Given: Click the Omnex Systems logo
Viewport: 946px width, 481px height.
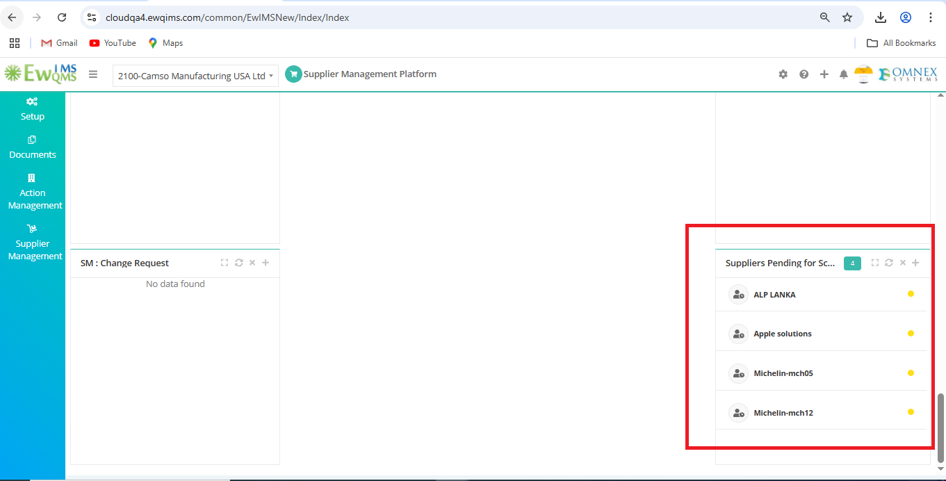Looking at the screenshot, I should click(908, 74).
